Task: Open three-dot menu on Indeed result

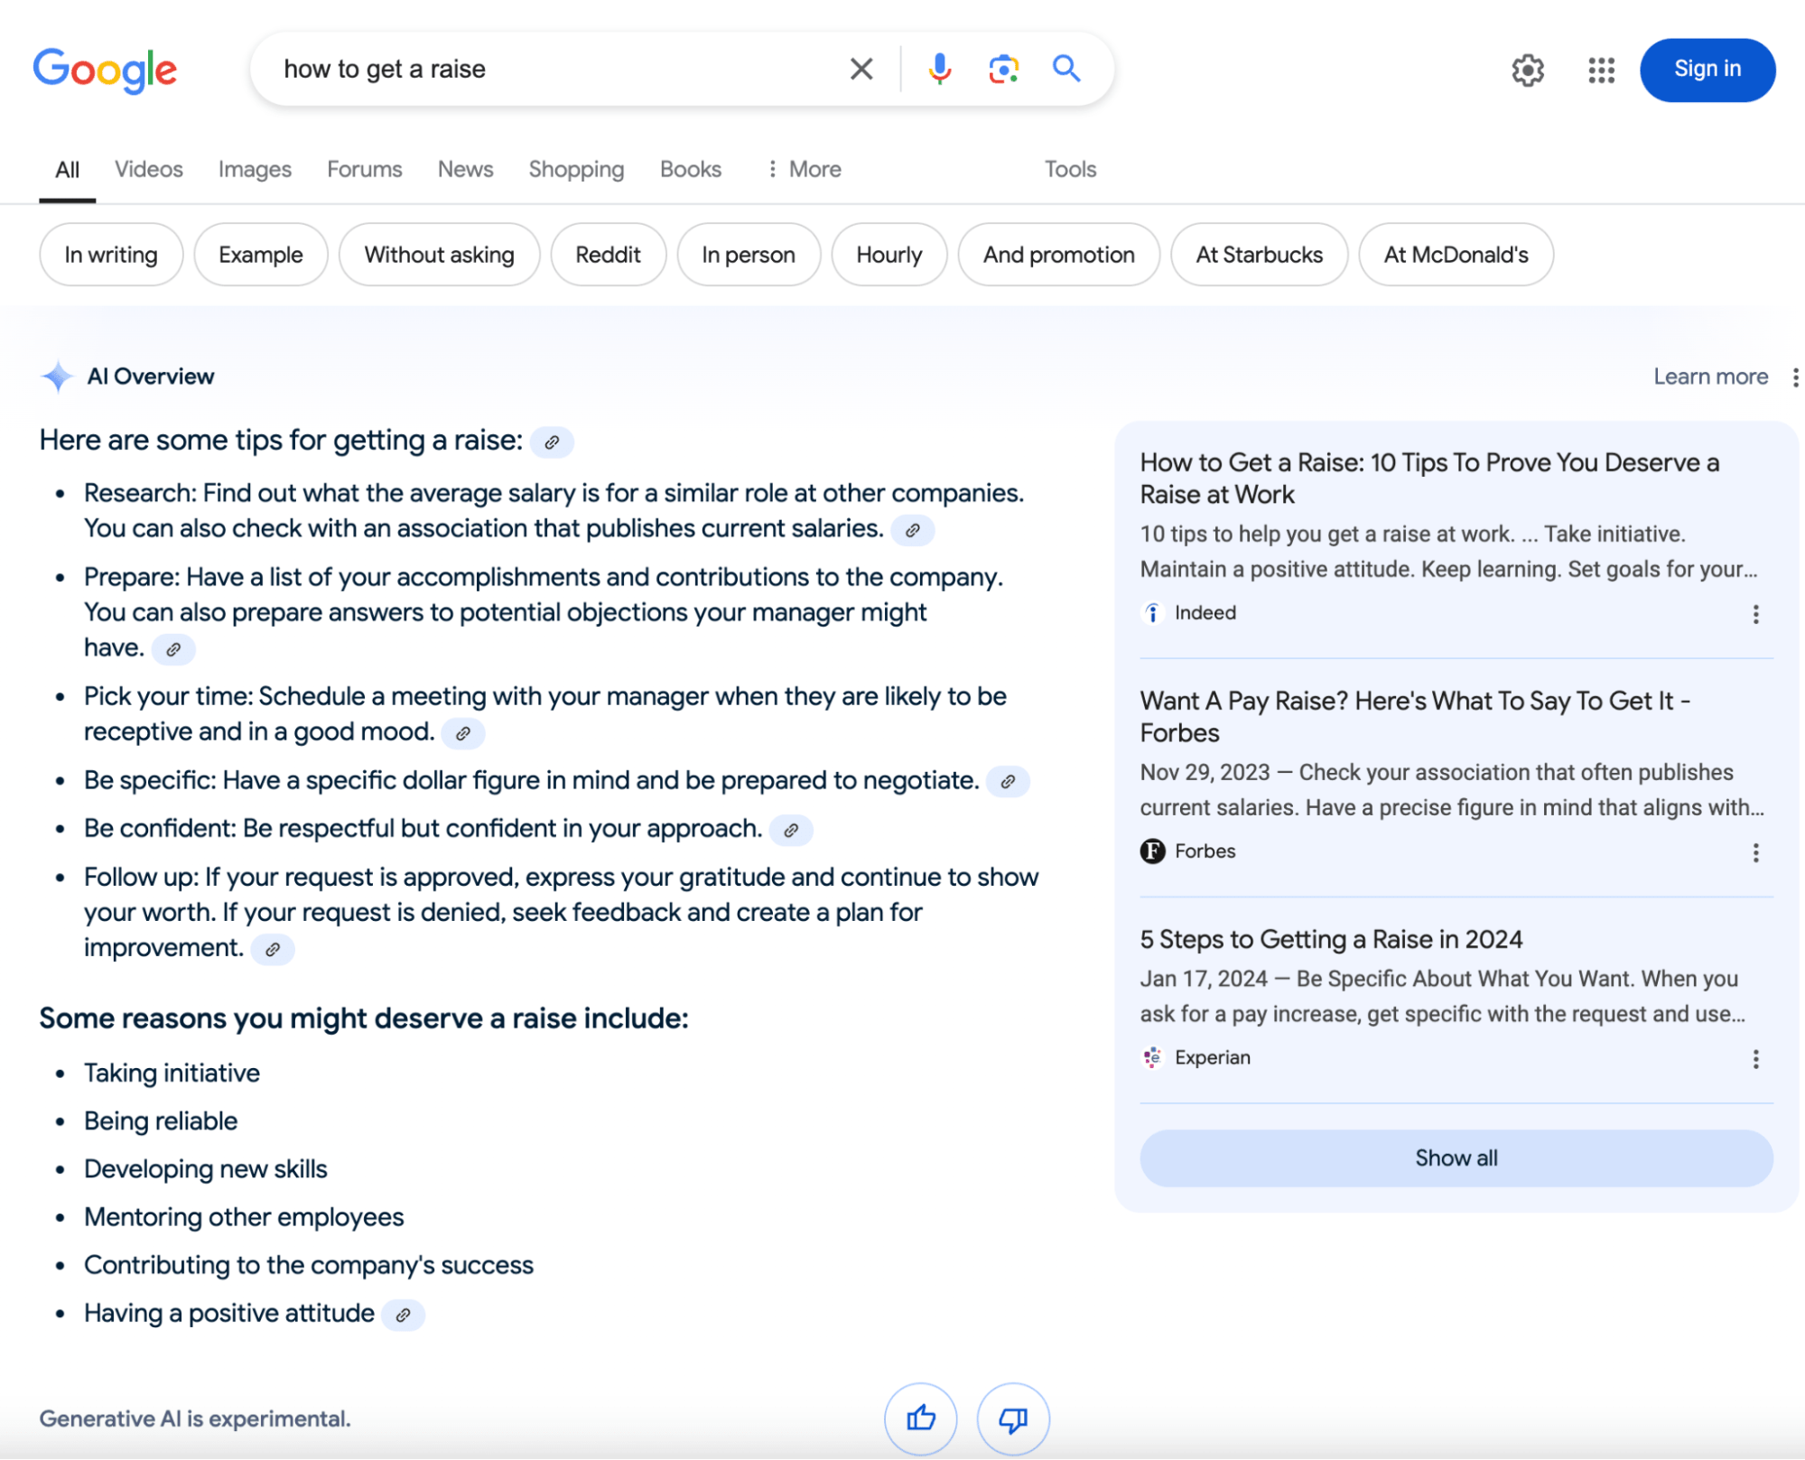Action: click(x=1755, y=614)
